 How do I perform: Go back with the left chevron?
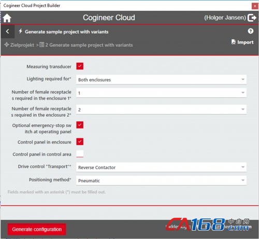tap(7, 32)
